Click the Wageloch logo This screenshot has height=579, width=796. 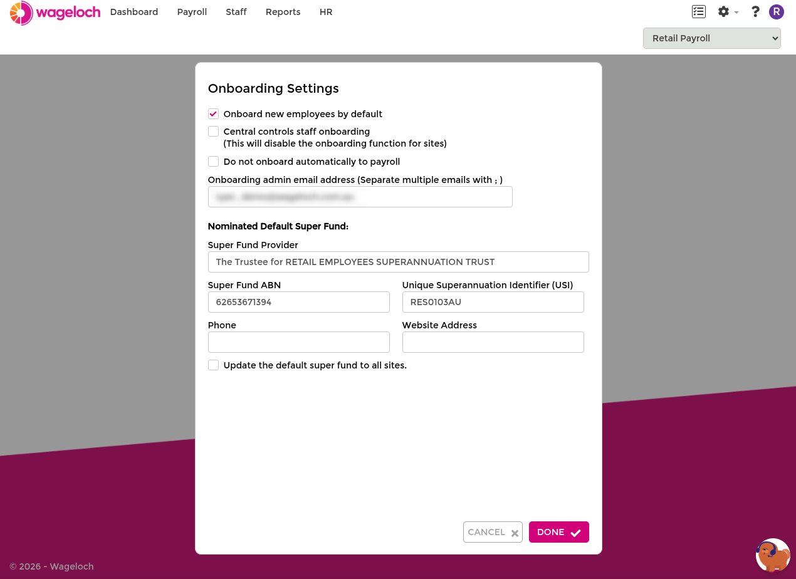coord(55,13)
